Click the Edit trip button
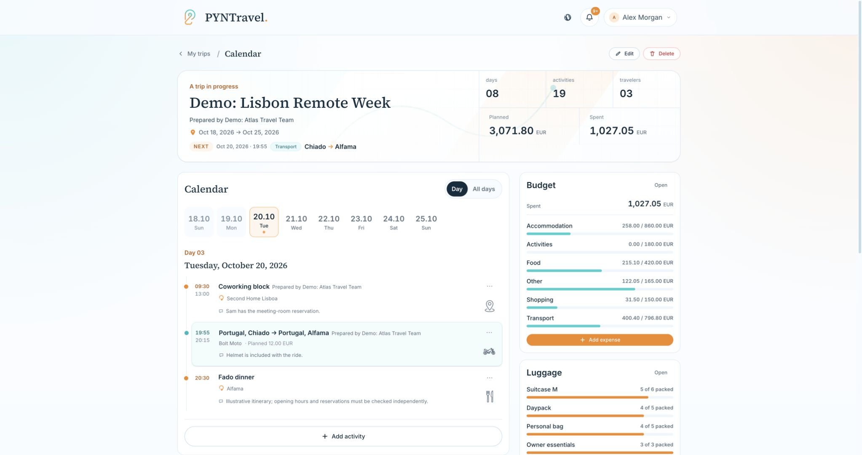The width and height of the screenshot is (862, 455). [624, 54]
